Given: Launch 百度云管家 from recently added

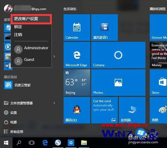Looking at the screenshot, I should point(17,85).
